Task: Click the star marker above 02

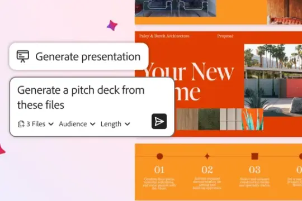Action: point(207,156)
